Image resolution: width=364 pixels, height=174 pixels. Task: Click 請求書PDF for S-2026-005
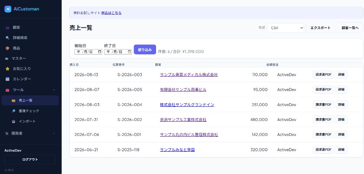tap(323, 90)
